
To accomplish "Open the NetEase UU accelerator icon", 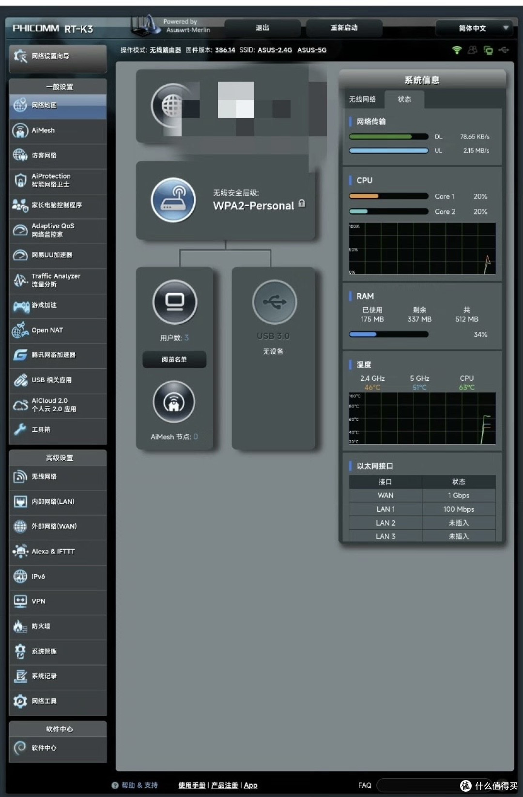I will tap(20, 255).
